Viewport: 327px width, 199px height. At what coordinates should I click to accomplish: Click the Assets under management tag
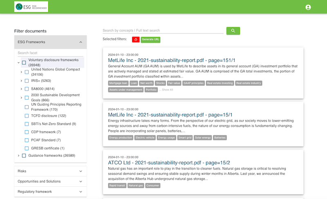pos(126,90)
